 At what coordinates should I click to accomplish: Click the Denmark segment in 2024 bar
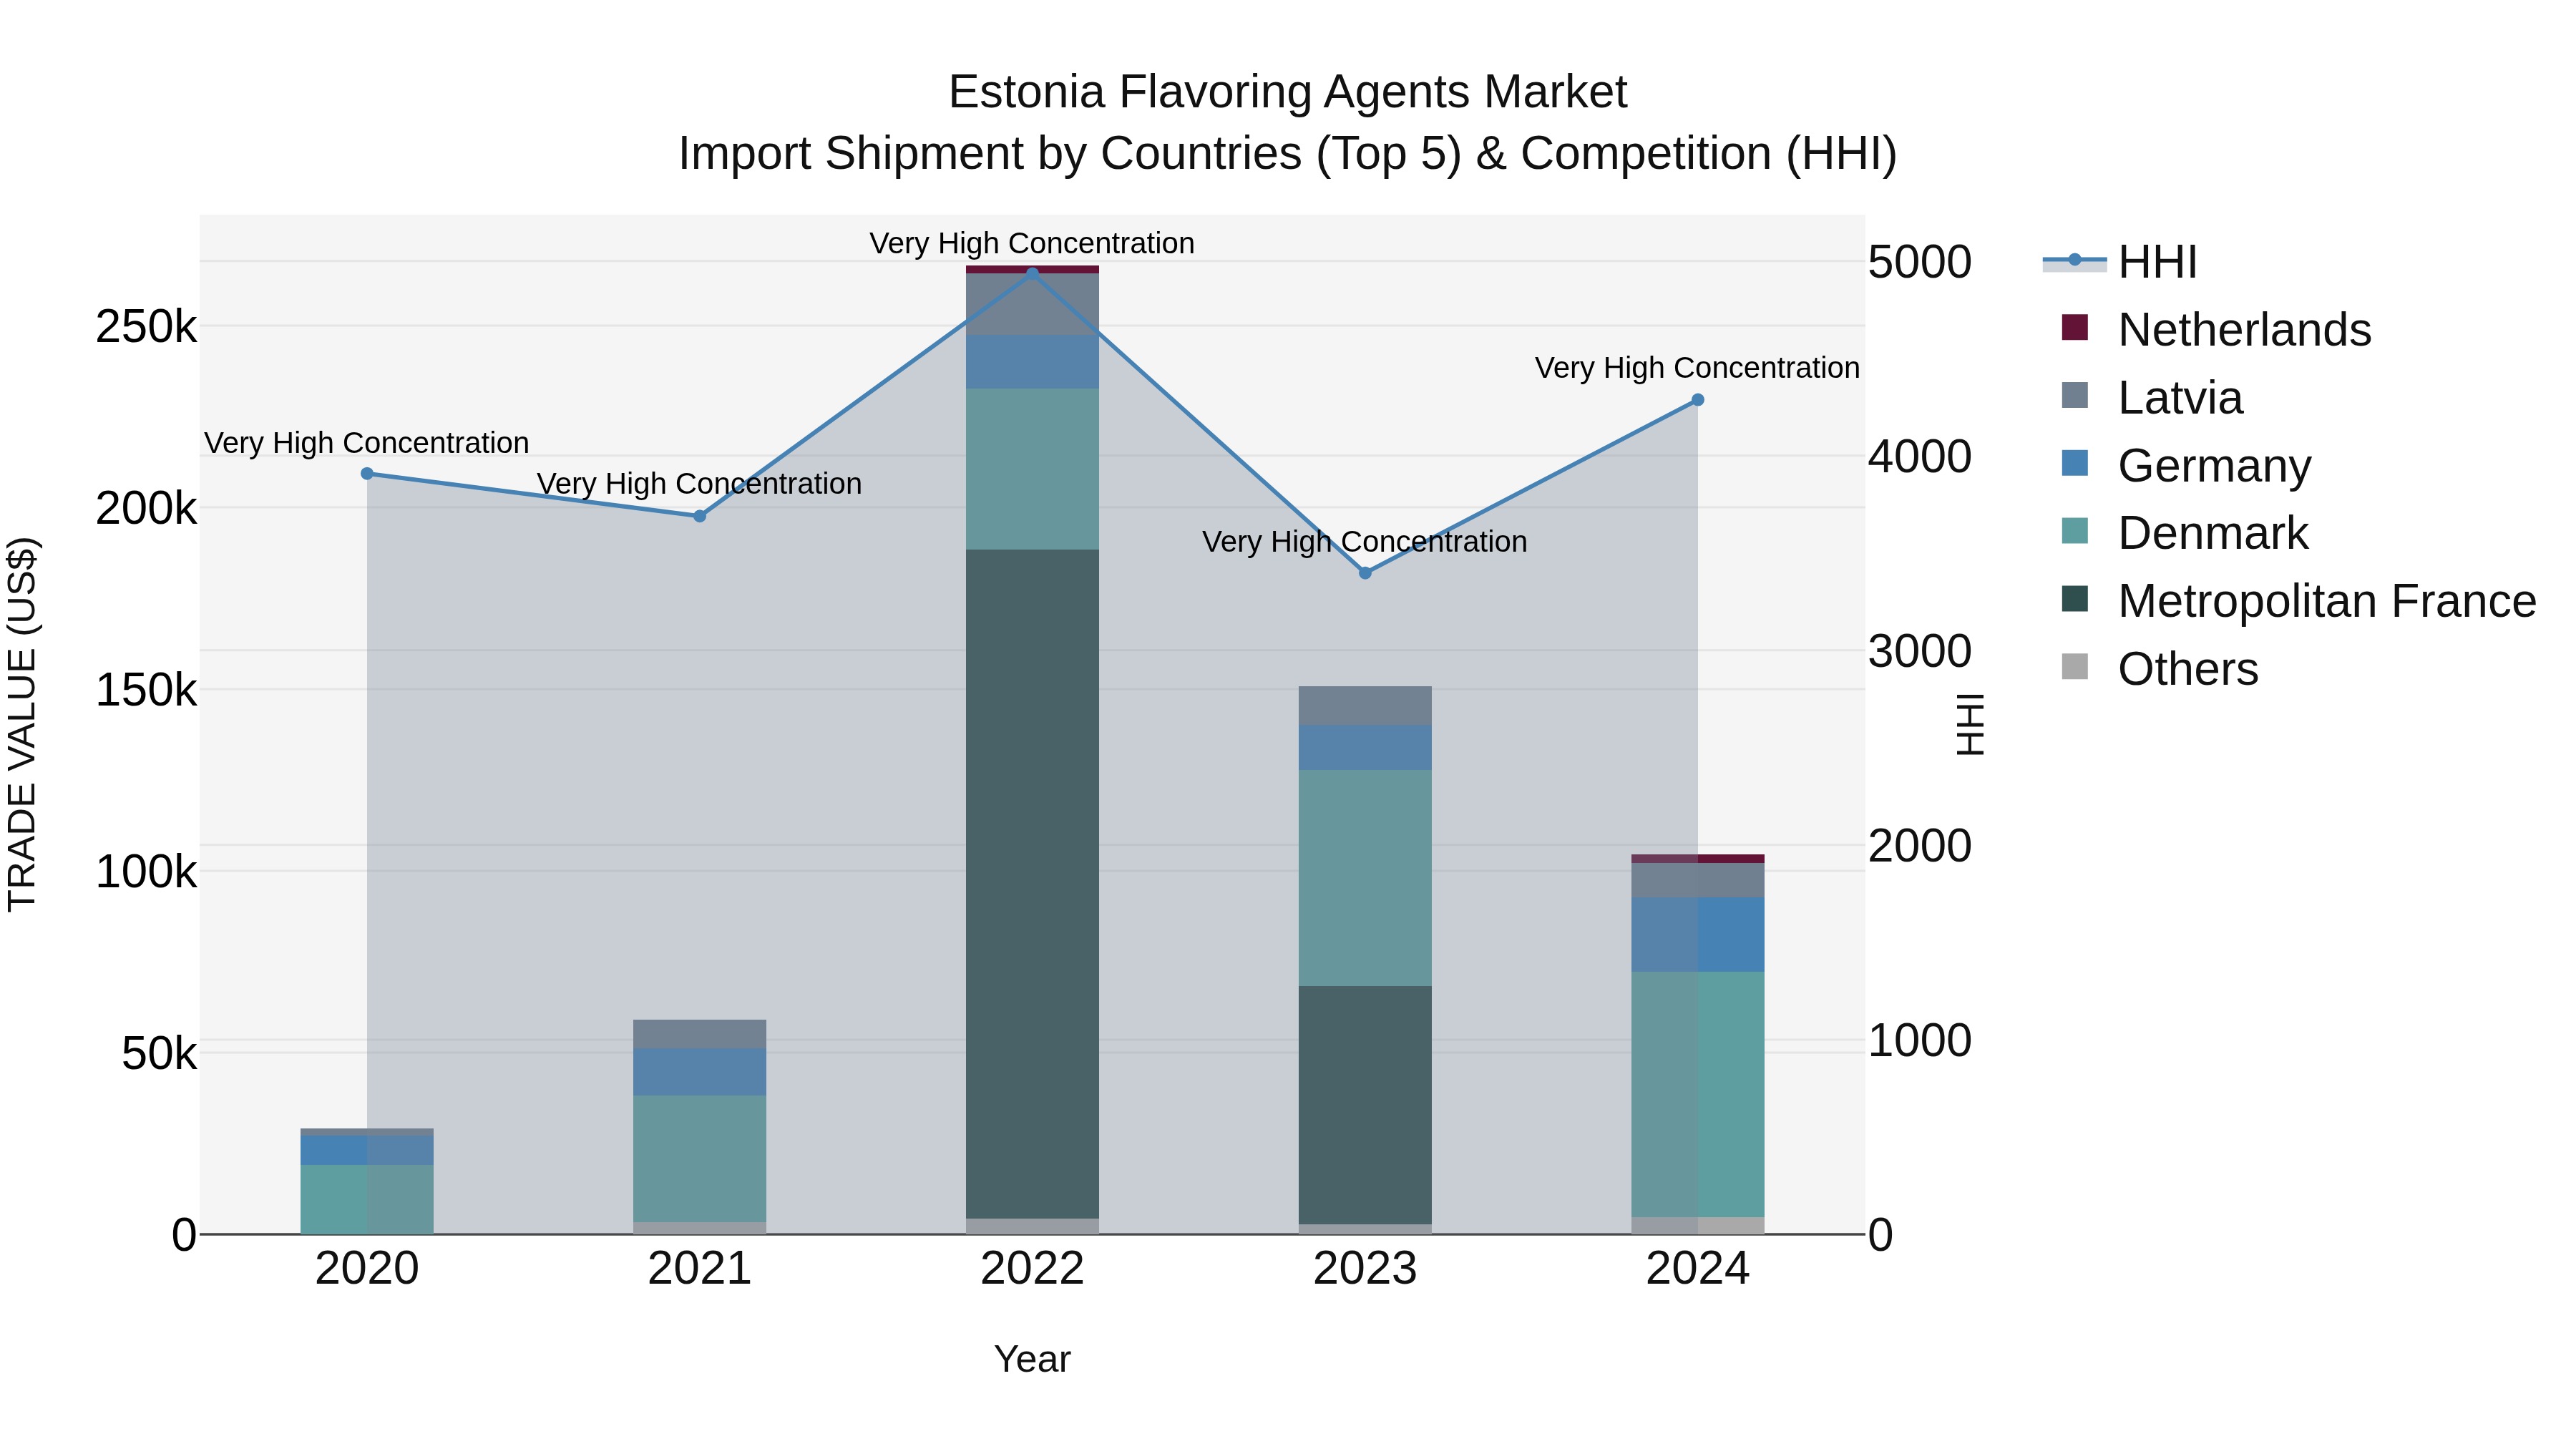coord(1698,1095)
